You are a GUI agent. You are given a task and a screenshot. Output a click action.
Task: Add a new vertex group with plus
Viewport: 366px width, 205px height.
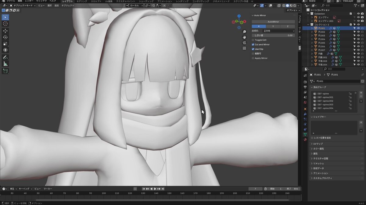[x=361, y=92]
